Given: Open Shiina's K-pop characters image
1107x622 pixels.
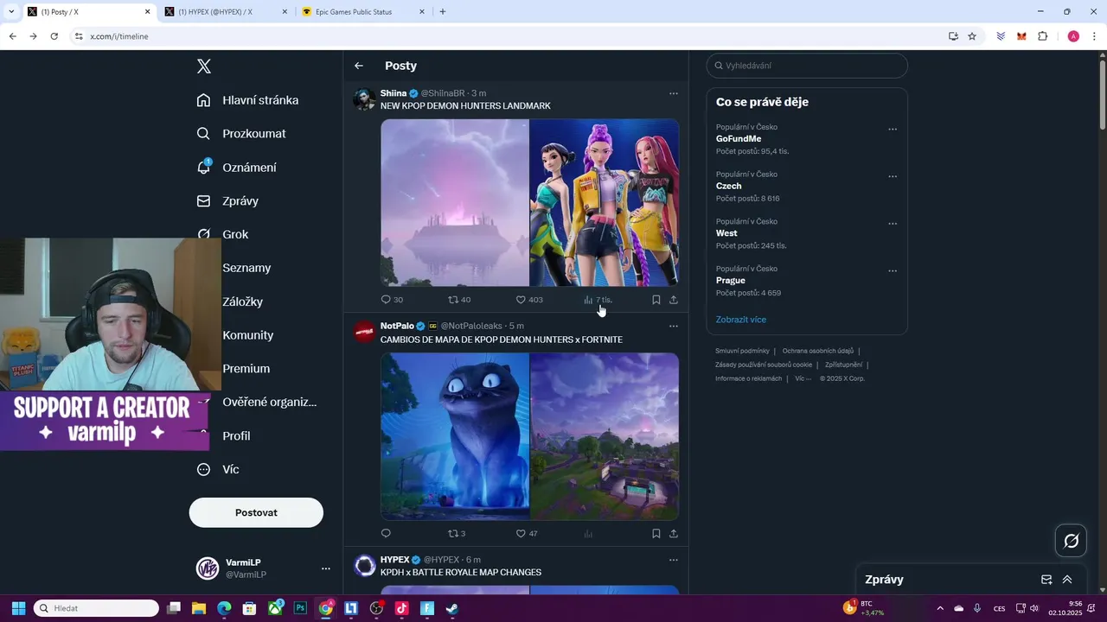Looking at the screenshot, I should pos(605,202).
